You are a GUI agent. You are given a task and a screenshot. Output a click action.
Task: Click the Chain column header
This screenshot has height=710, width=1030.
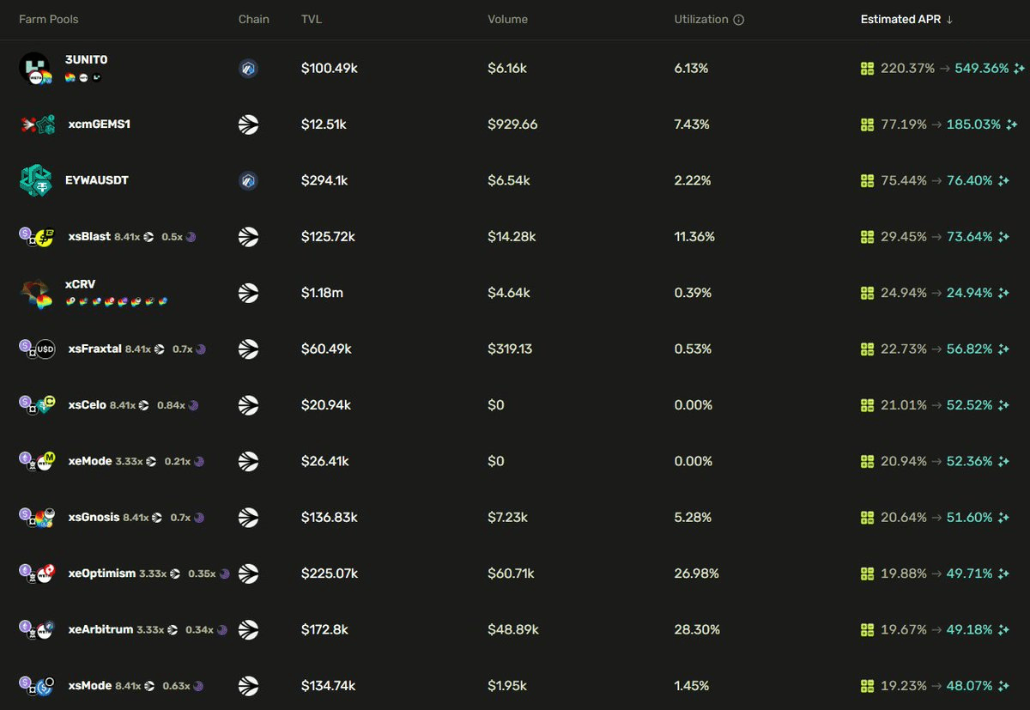[x=253, y=20]
